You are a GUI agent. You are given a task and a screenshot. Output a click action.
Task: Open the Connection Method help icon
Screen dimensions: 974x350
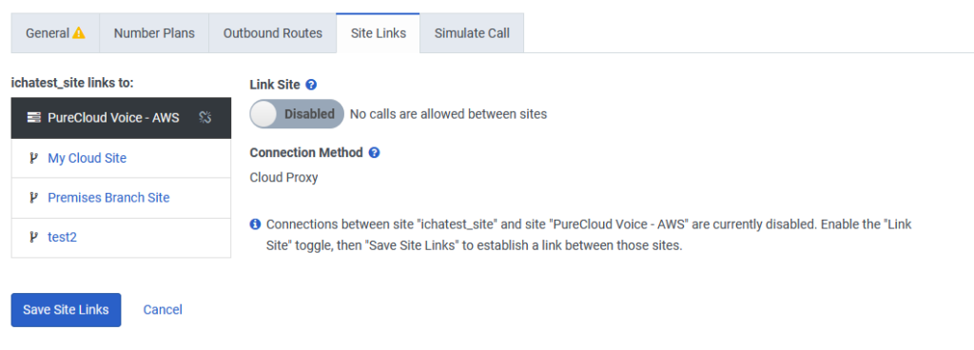pos(374,153)
